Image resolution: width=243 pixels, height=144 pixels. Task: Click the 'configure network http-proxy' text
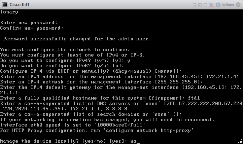(148, 131)
